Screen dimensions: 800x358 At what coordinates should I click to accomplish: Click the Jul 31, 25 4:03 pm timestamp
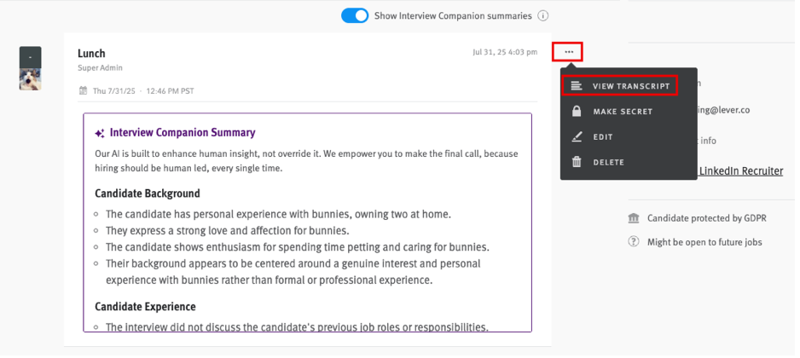point(505,52)
